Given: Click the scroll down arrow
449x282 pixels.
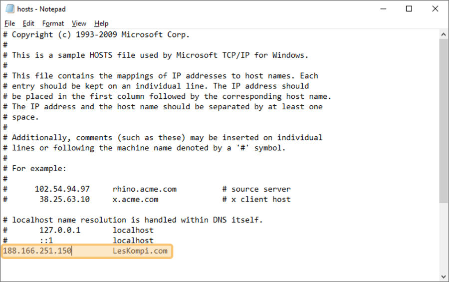Looking at the screenshot, I should pyautogui.click(x=444, y=277).
